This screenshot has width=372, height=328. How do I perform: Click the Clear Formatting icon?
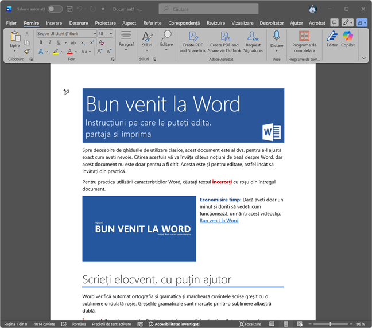click(102, 42)
